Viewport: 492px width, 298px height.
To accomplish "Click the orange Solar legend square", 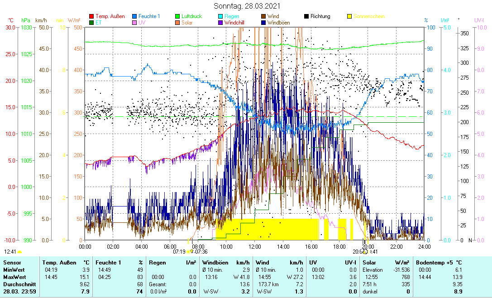I will (x=178, y=22).
